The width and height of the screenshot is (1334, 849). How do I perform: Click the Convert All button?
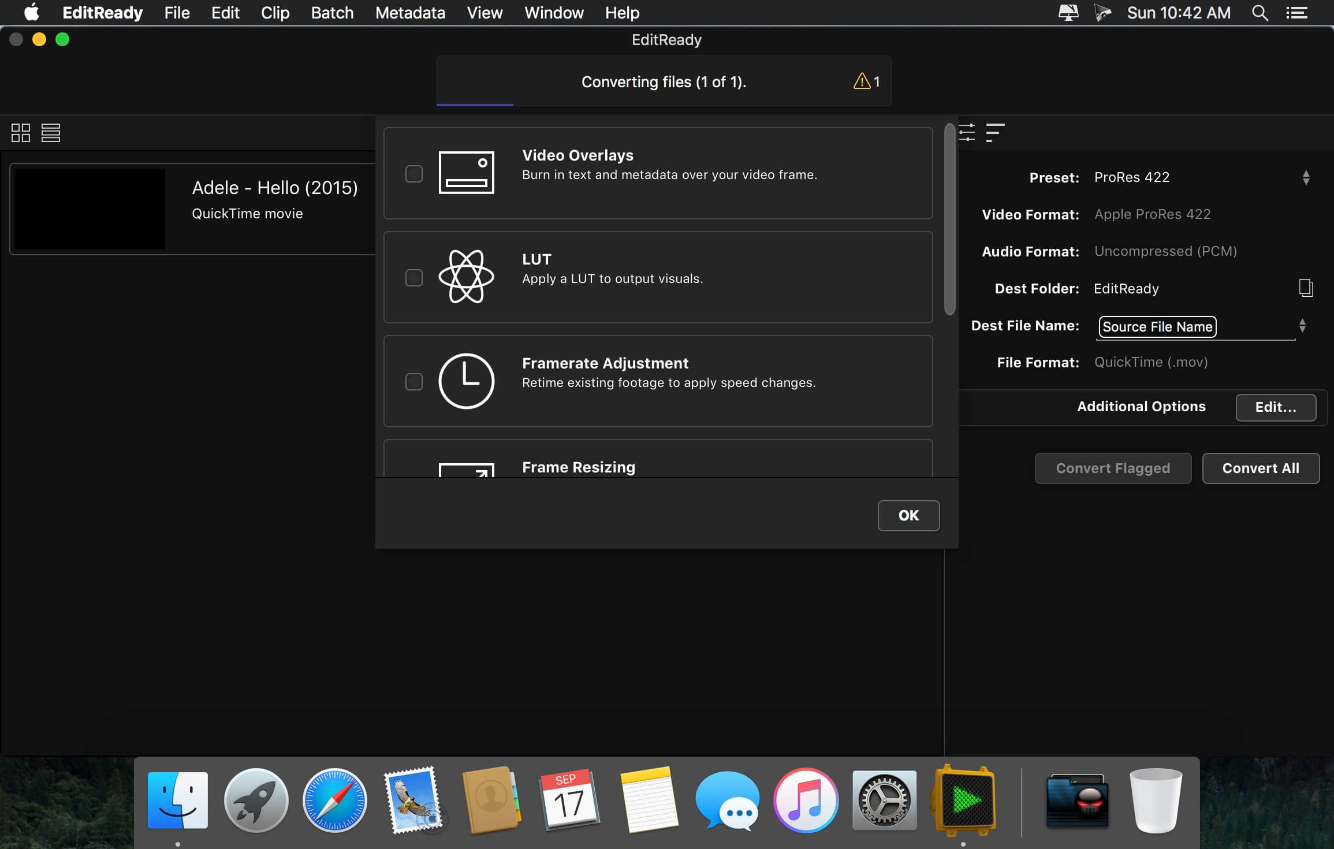1260,468
